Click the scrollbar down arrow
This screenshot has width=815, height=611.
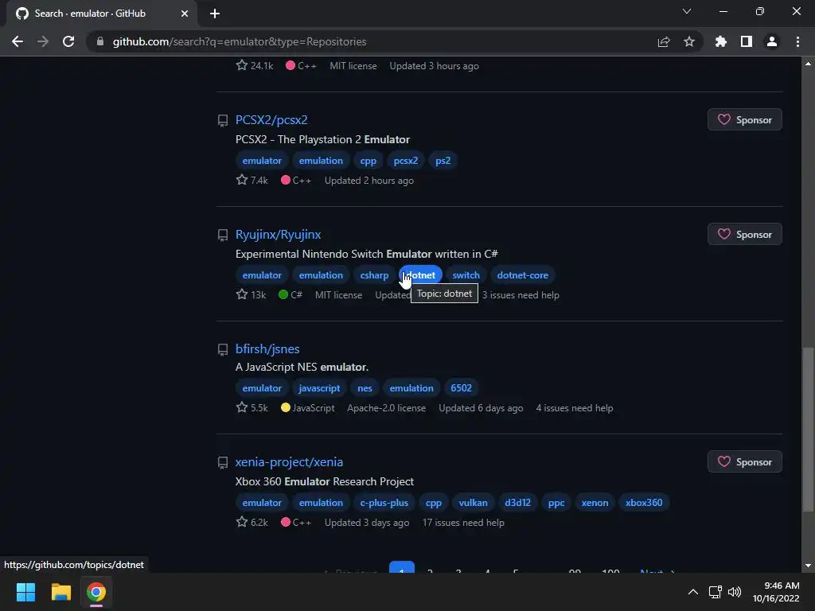coord(808,566)
